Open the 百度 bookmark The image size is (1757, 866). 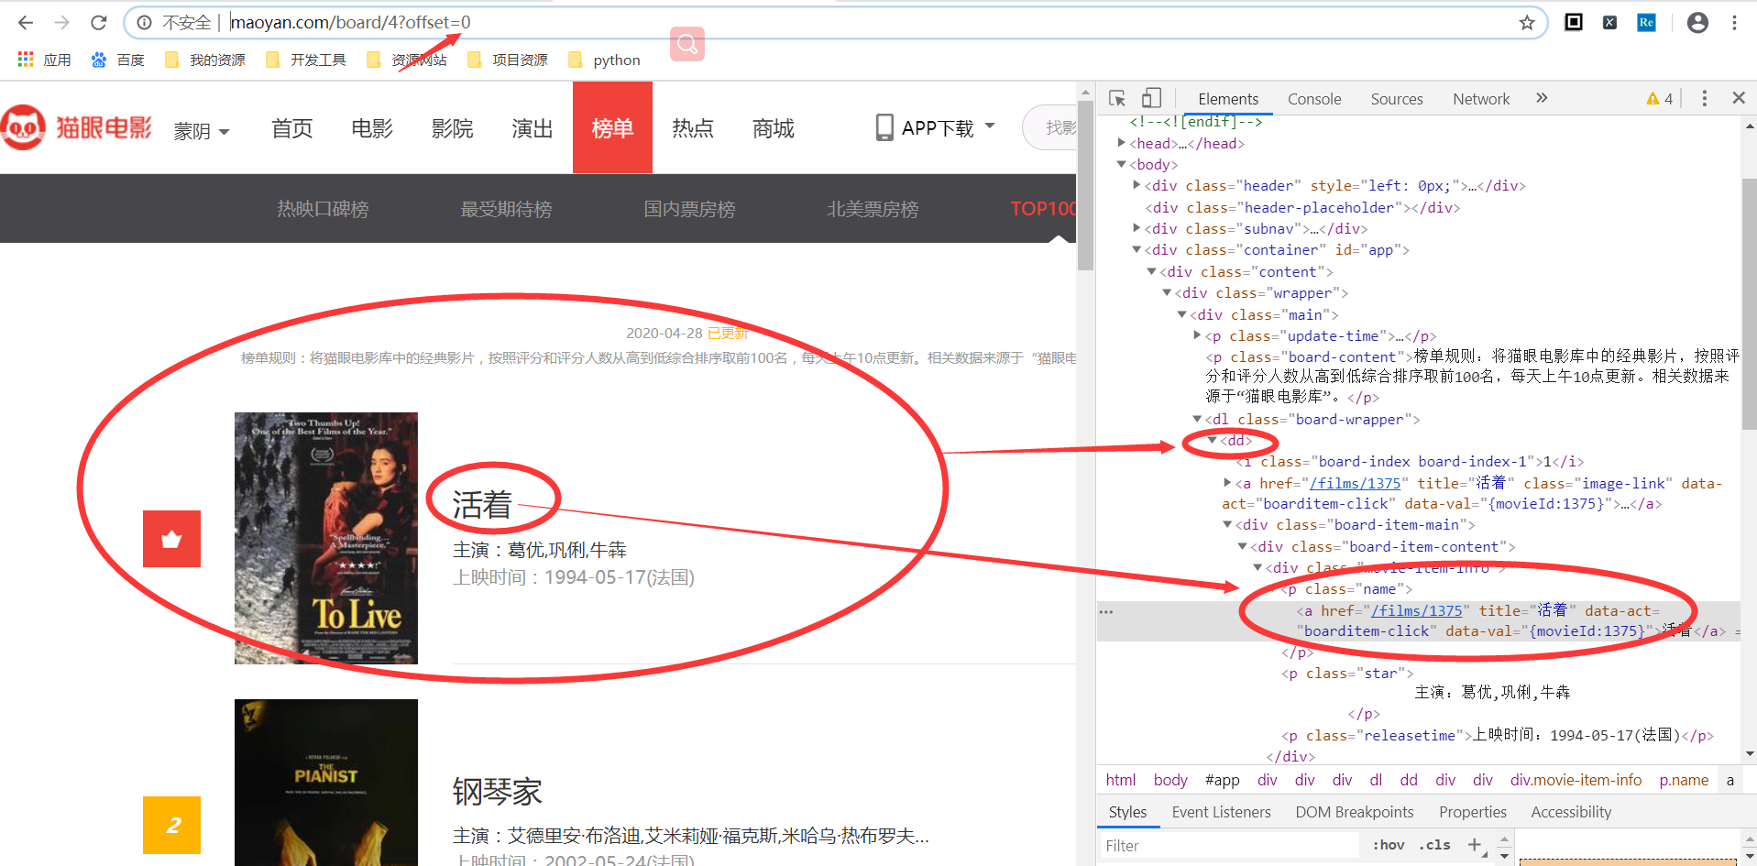coord(118,60)
